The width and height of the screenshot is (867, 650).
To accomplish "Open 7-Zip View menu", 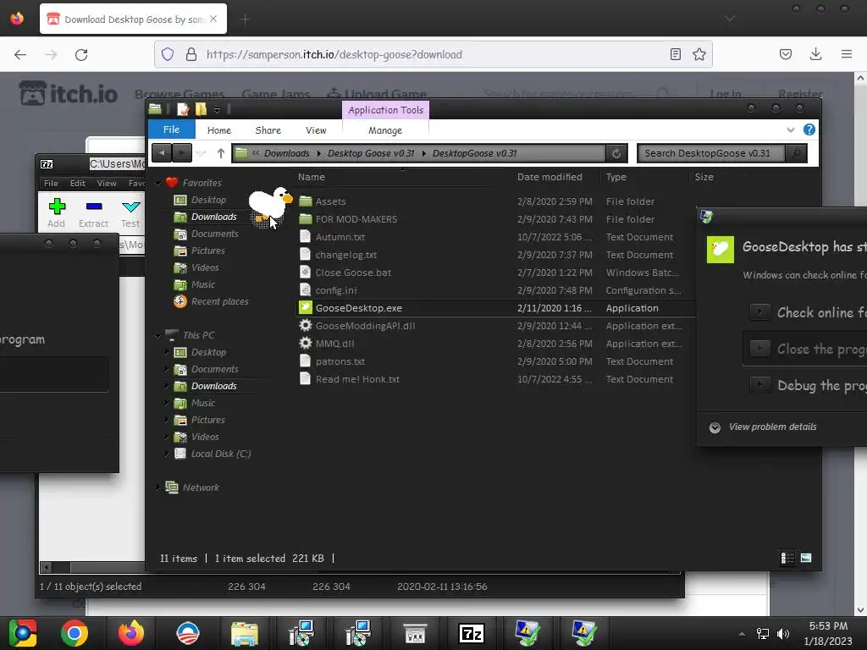I will pyautogui.click(x=107, y=183).
